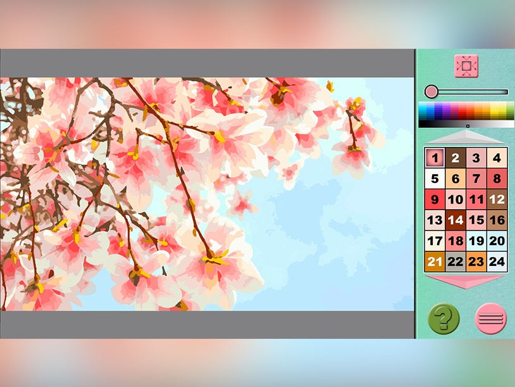Choose peach color swatch 6
The width and height of the screenshot is (515, 387).
coord(456,179)
